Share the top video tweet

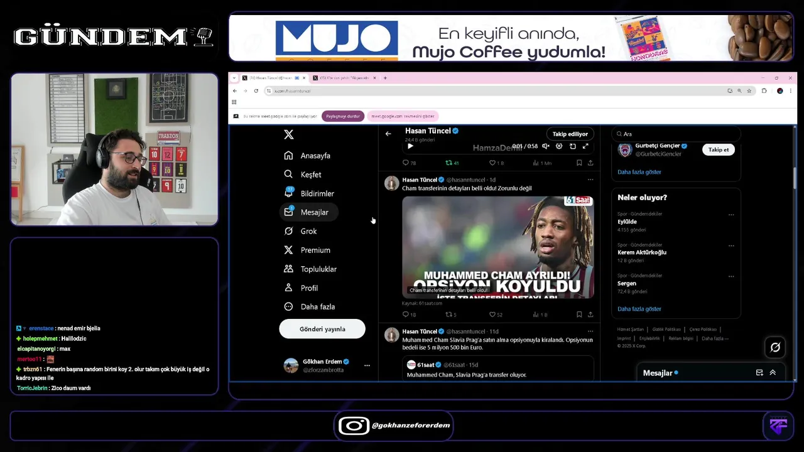coord(590,163)
